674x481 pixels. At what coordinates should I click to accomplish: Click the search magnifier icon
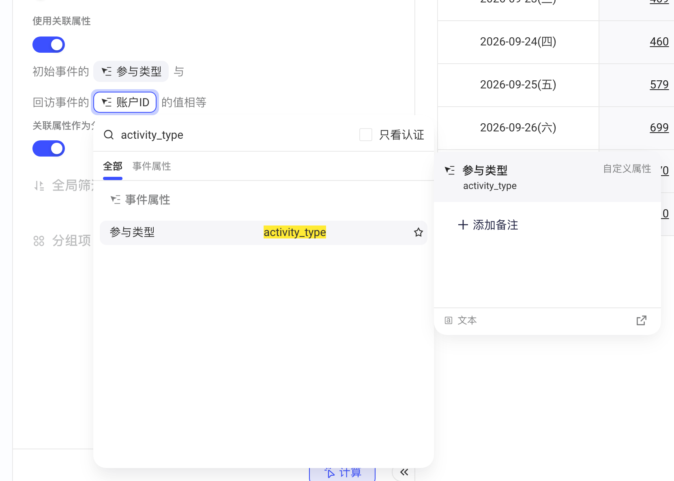(109, 135)
